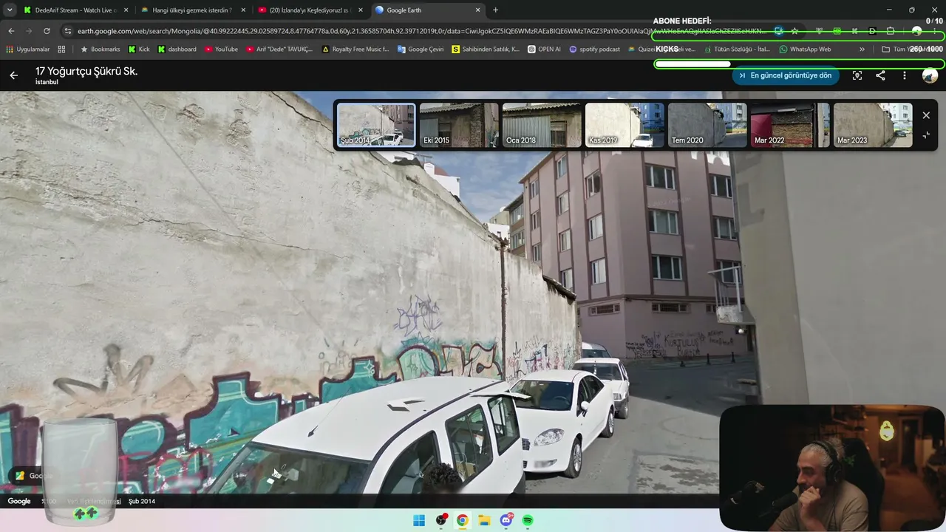Open the three-dot more options menu in Earth
The image size is (946, 532).
(904, 75)
